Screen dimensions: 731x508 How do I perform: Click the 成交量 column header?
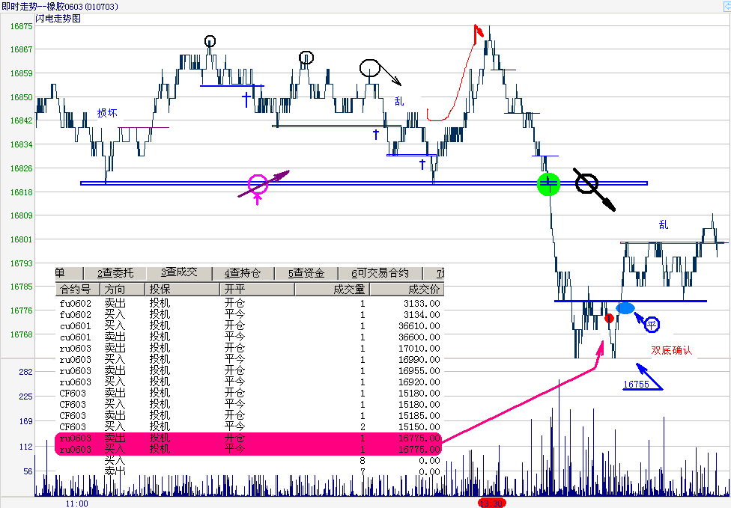(349, 289)
